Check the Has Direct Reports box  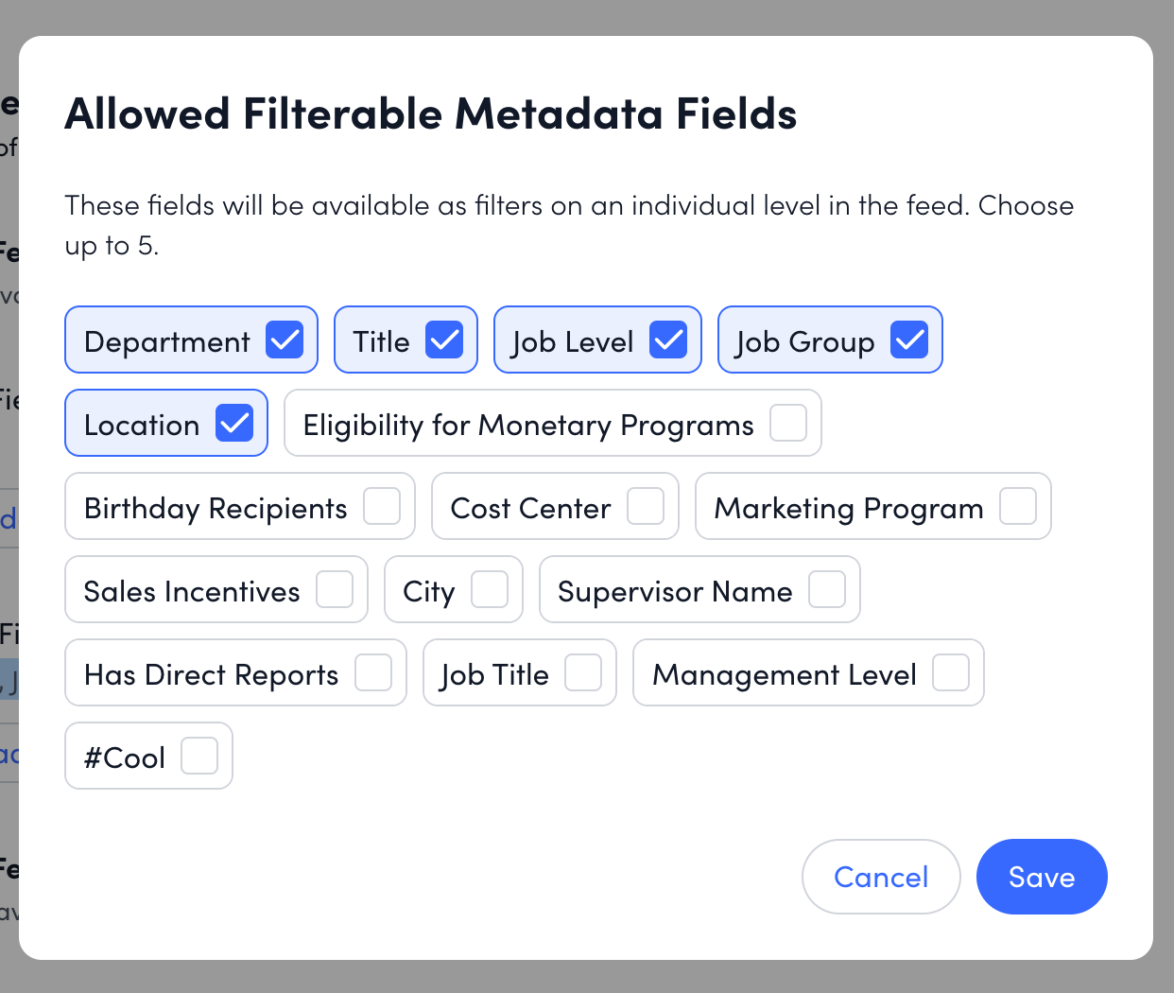click(x=373, y=672)
